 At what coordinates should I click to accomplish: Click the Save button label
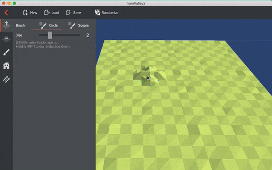coord(77,13)
